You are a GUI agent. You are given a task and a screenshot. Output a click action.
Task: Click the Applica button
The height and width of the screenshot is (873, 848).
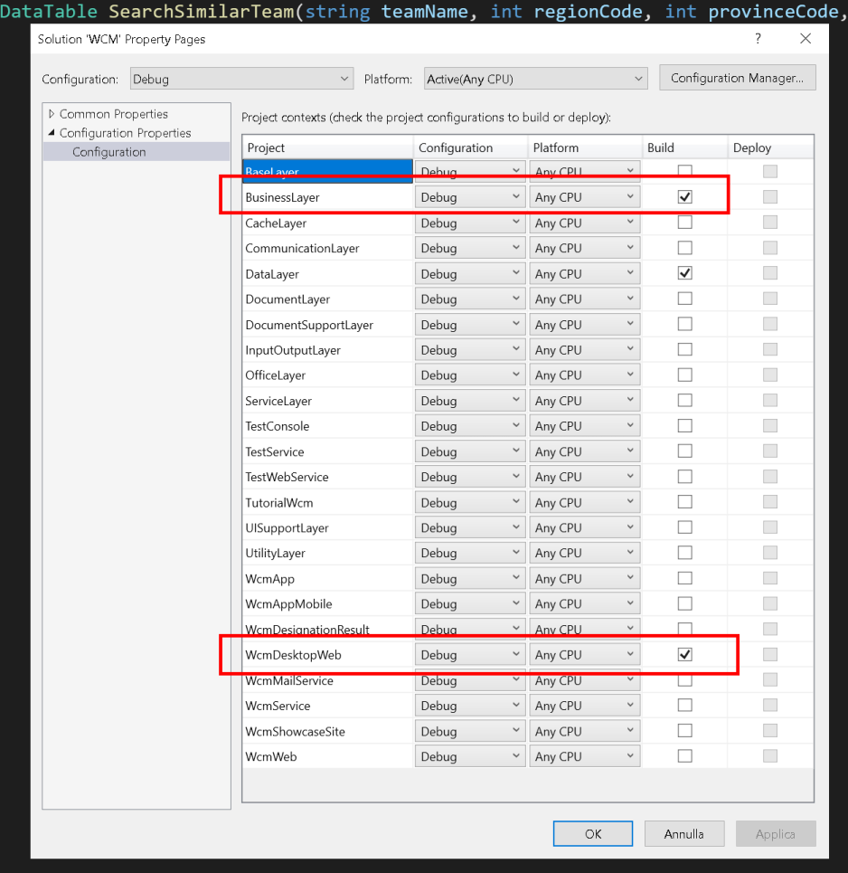[776, 833]
